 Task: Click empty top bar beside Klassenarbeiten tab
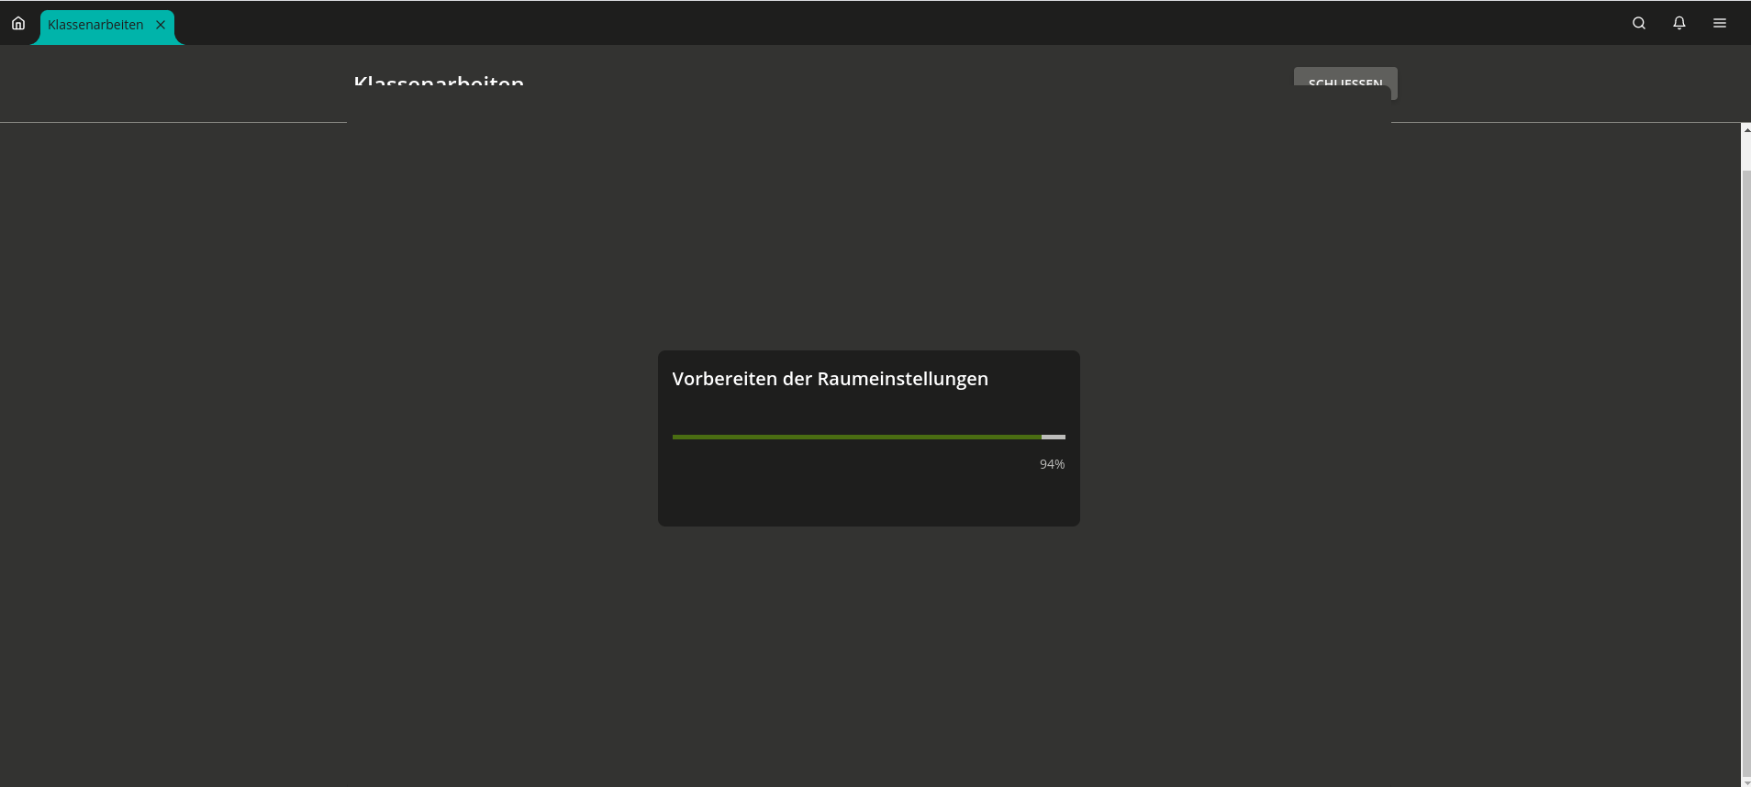826,24
